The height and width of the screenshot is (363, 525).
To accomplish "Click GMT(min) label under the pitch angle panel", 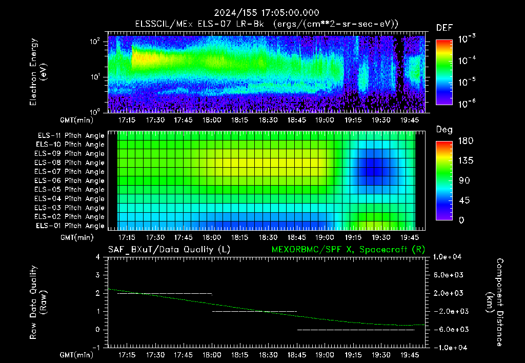I will tap(77, 237).
